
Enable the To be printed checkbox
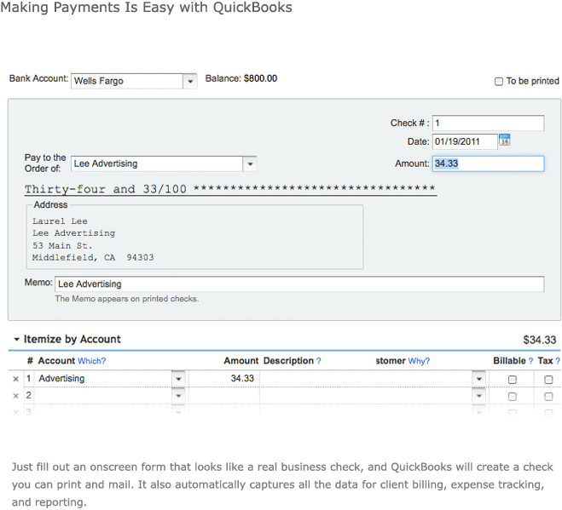(x=499, y=82)
